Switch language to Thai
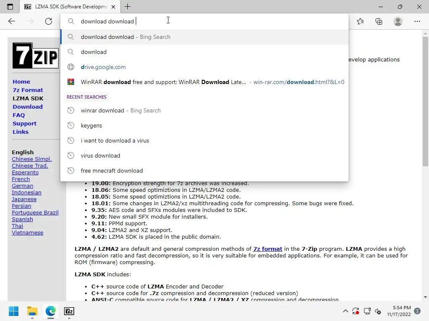This screenshot has width=429, height=321. coord(18,226)
